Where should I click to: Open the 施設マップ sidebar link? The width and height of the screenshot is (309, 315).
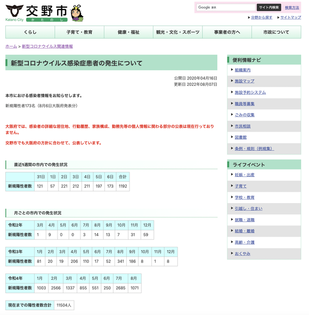click(245, 81)
